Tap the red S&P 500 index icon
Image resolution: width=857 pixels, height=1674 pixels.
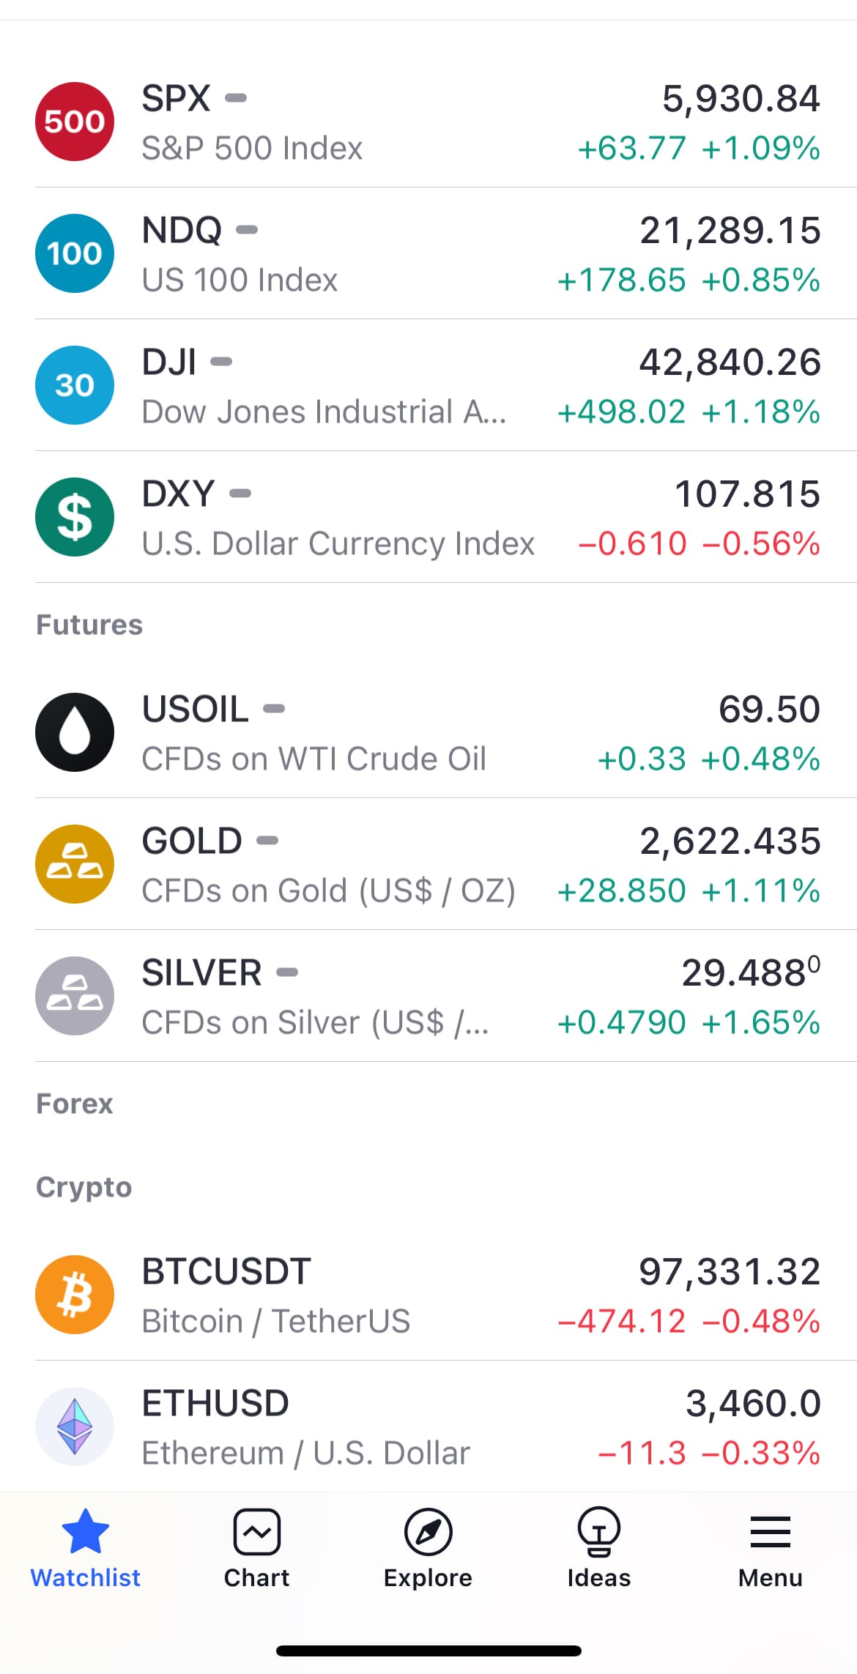75,122
